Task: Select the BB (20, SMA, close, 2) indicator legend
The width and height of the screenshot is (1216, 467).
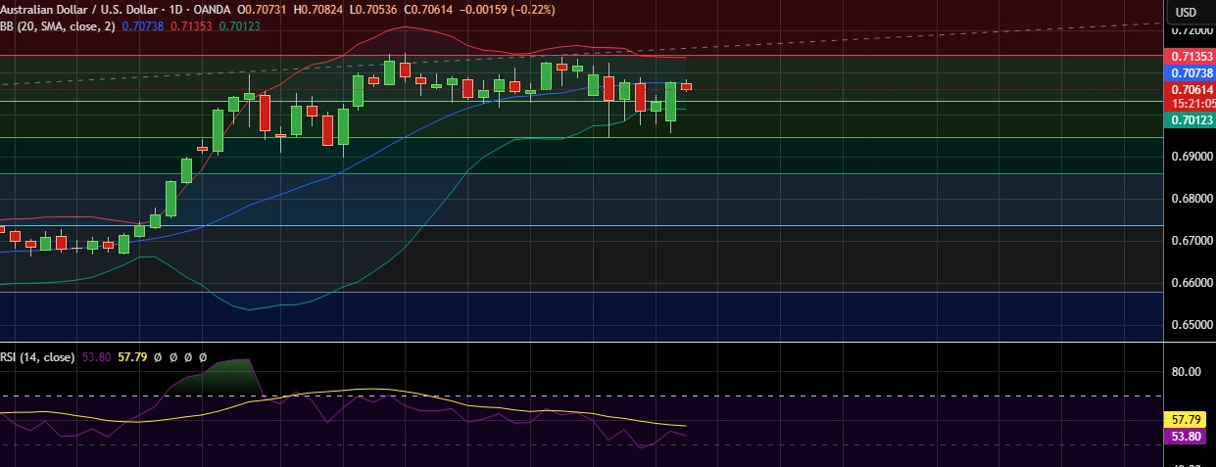Action: click(58, 26)
